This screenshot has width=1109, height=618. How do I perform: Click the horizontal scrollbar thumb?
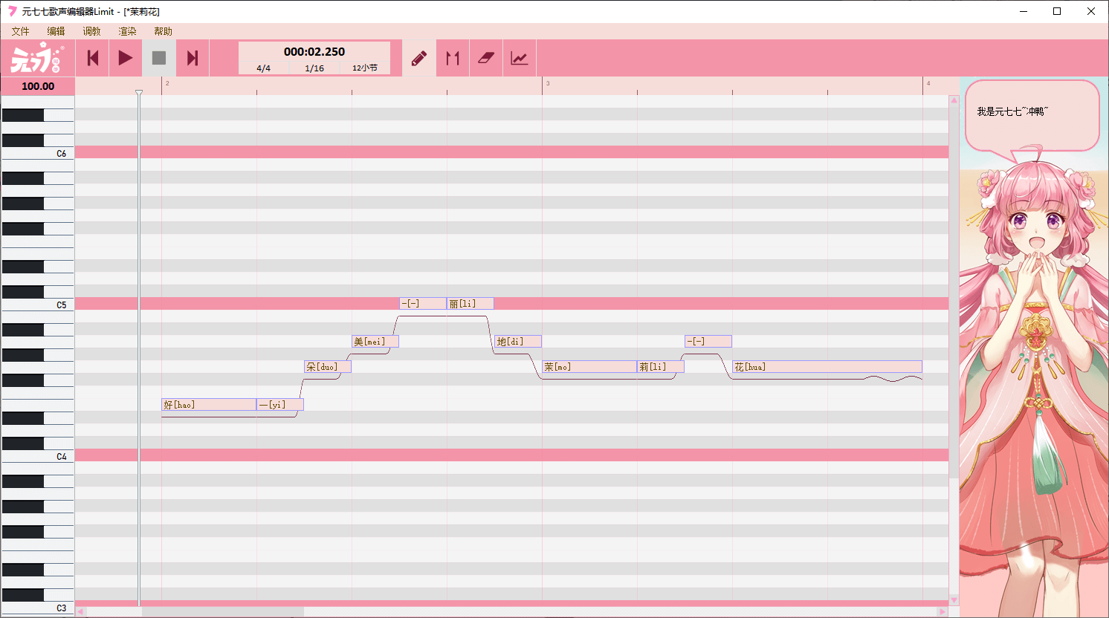click(x=222, y=612)
